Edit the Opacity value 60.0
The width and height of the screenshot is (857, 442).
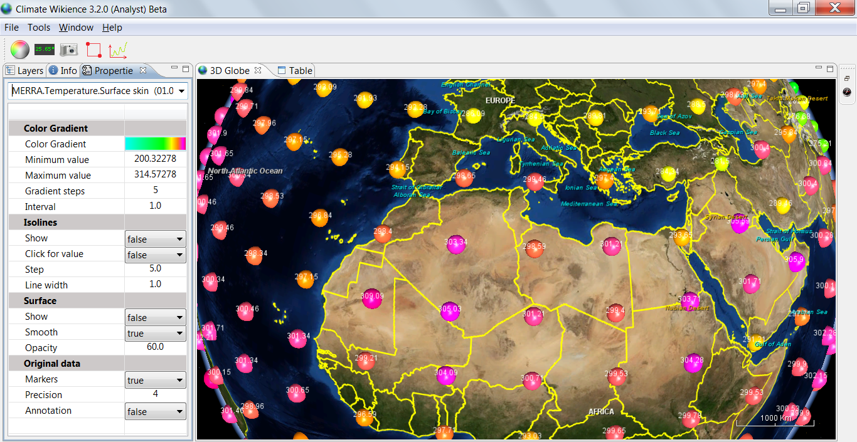tap(156, 347)
